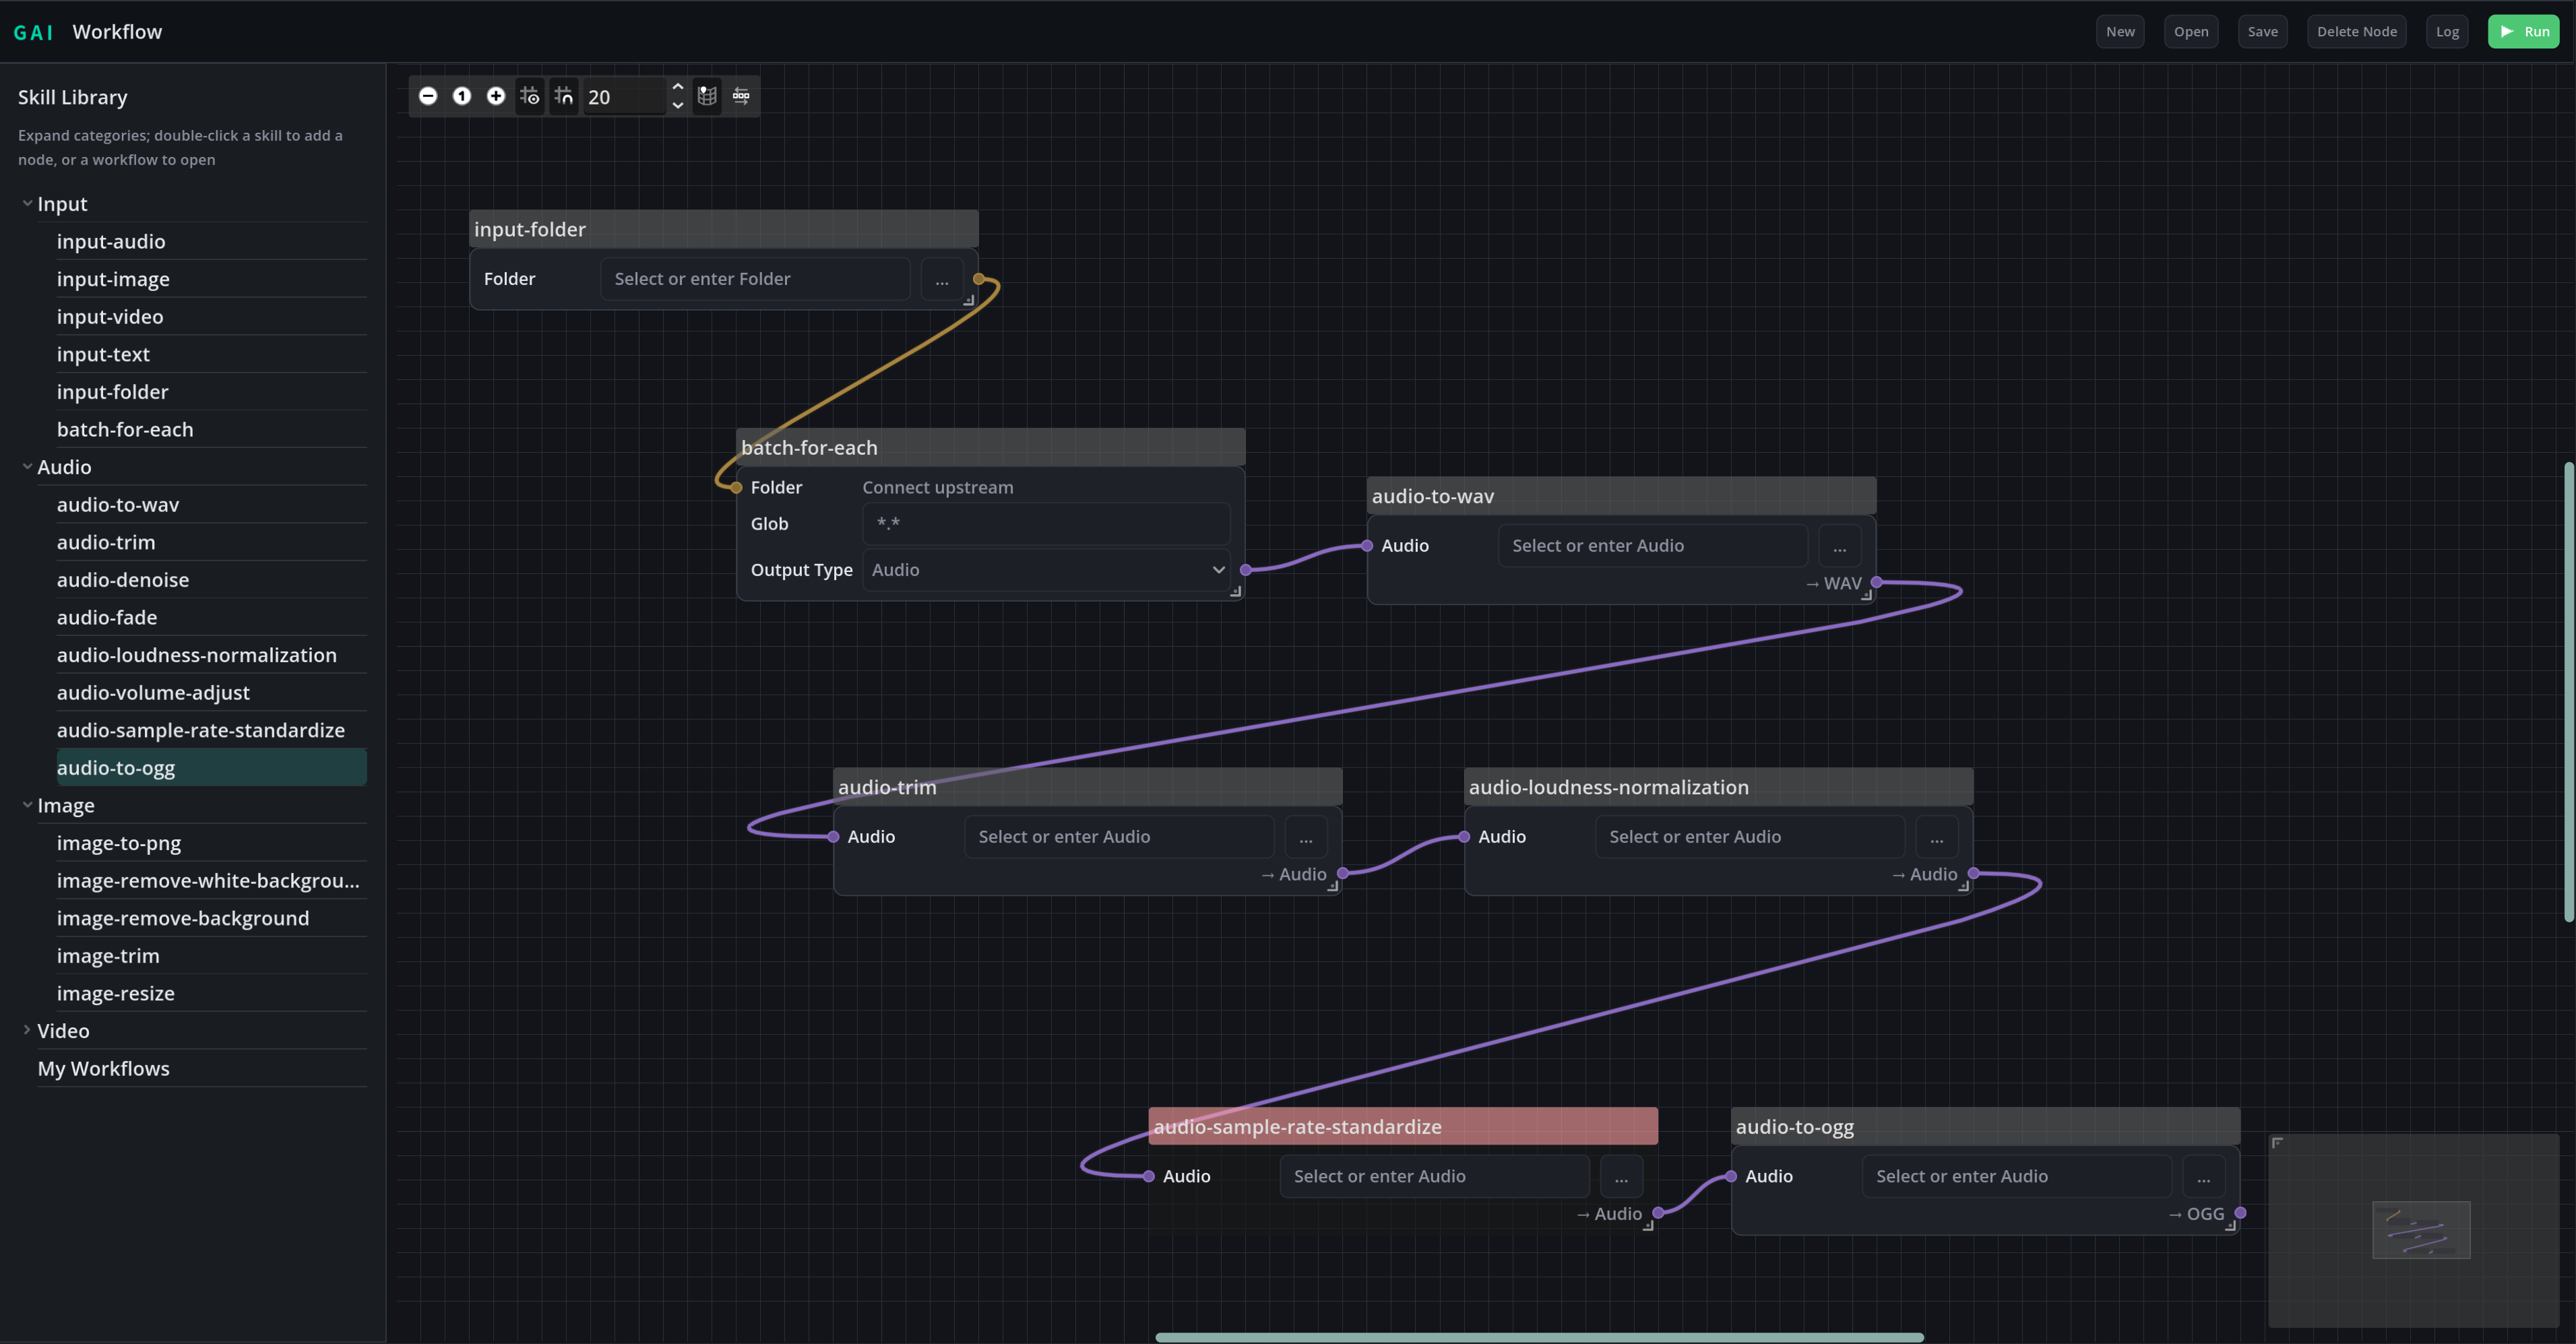Click the horizontal canvas scrollbar
The image size is (2576, 1344).
point(1540,1337)
